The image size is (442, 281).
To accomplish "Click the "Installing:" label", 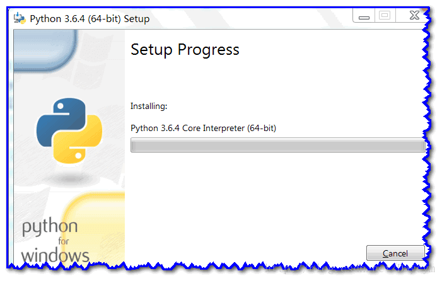I will (149, 106).
